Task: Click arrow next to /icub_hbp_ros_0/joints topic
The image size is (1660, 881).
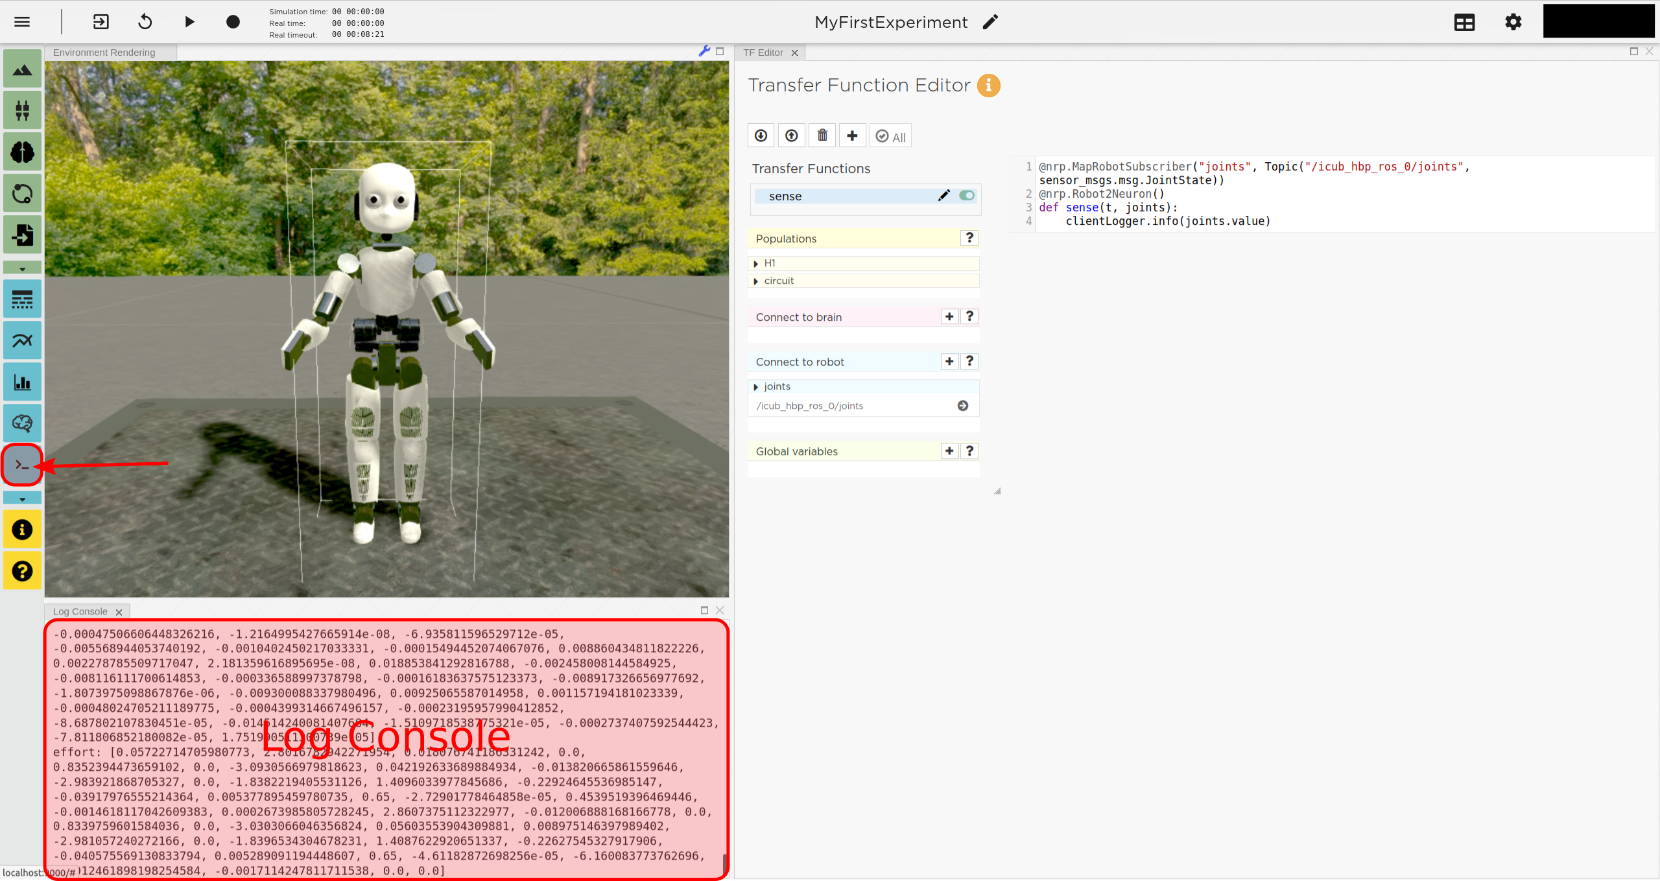Action: 963,406
